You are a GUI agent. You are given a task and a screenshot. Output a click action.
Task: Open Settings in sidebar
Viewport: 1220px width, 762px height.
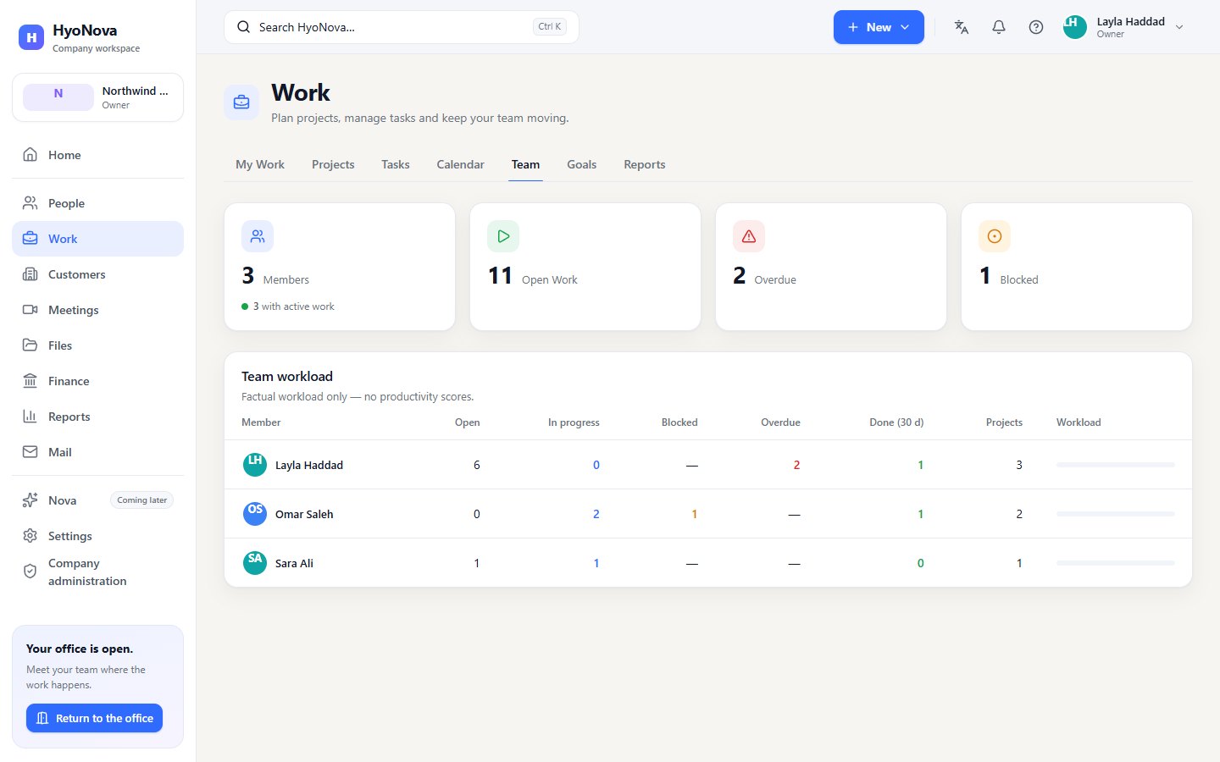tap(97, 536)
